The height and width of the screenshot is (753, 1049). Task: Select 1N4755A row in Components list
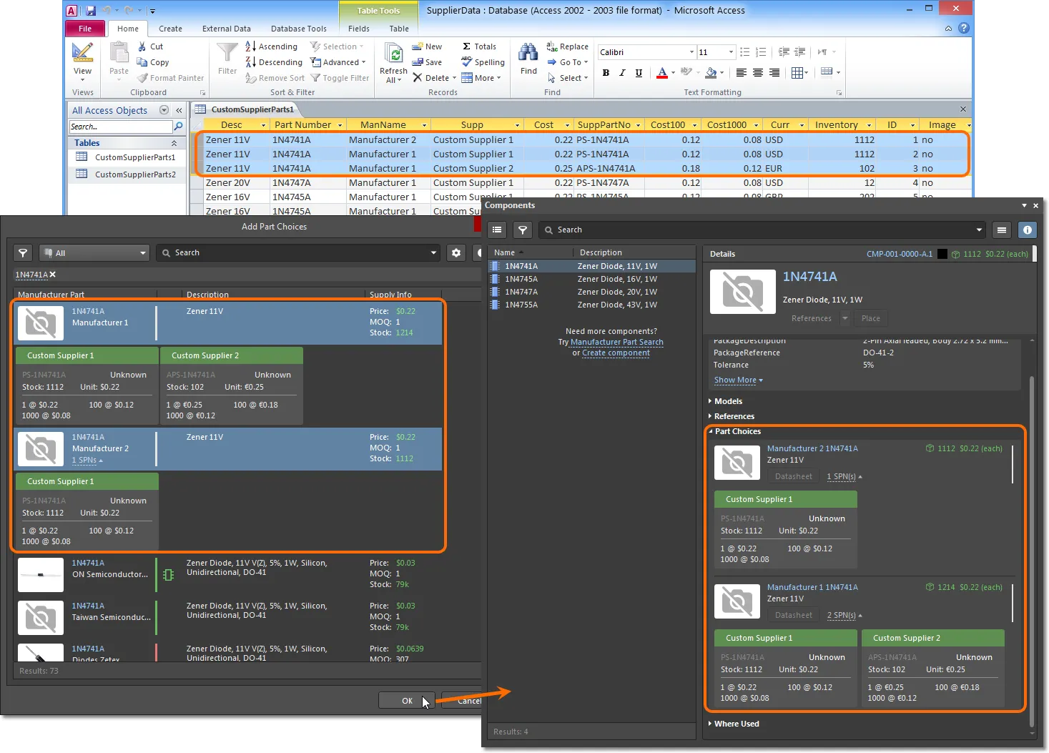(x=591, y=305)
